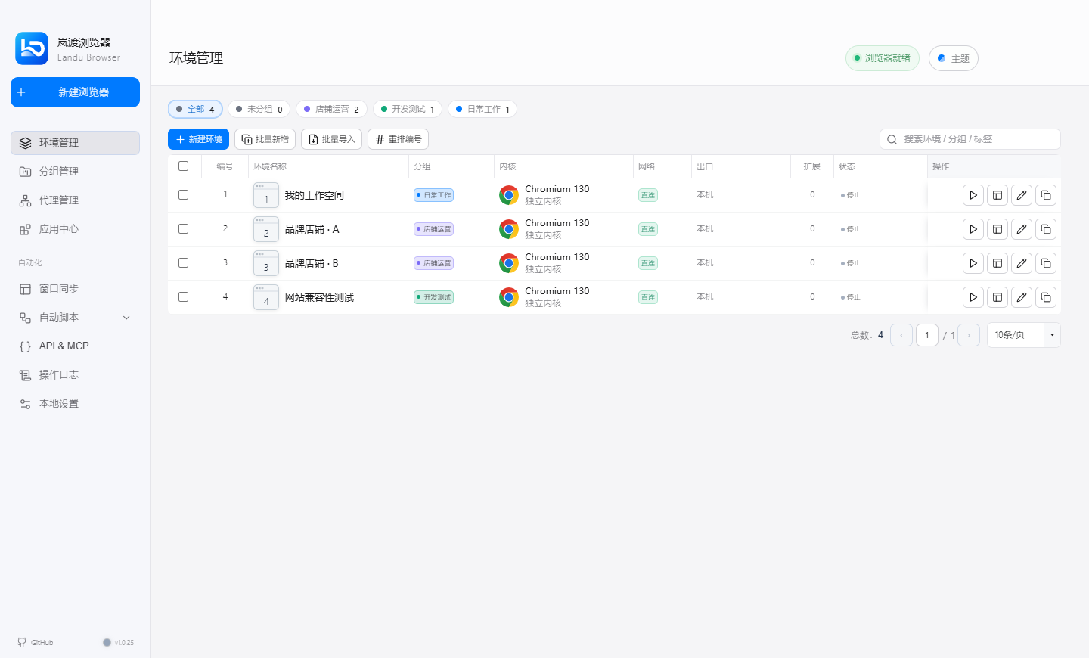
Task: Open the 10条/页 page size dropdown
Action: pos(1023,335)
